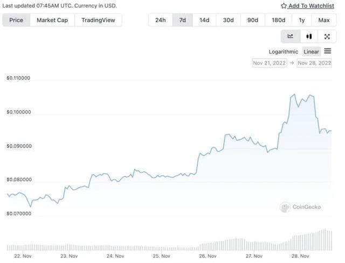Show the Max time range
Screen dimensions: 345x263
(x=324, y=20)
